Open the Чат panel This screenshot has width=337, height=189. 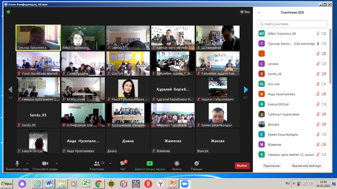pos(122,165)
